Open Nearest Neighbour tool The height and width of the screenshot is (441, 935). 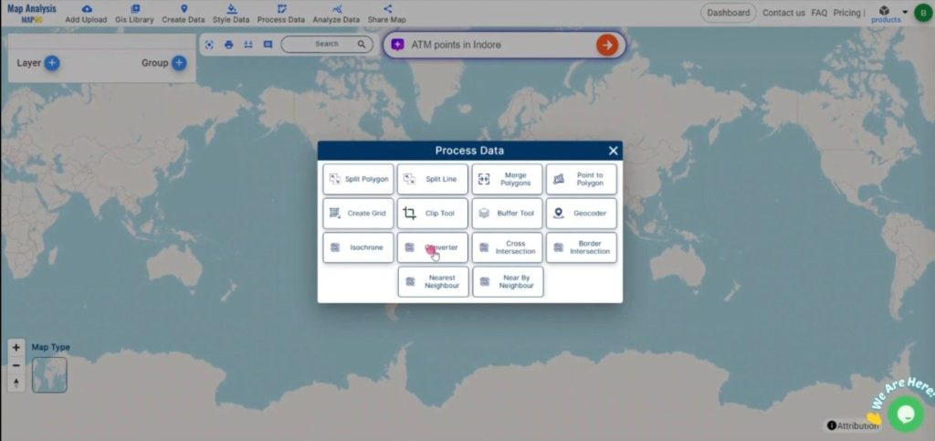pos(433,282)
